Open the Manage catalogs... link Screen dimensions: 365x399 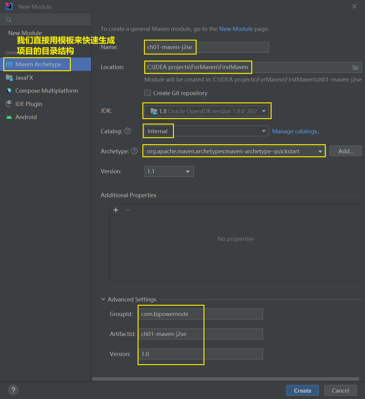pos(296,131)
